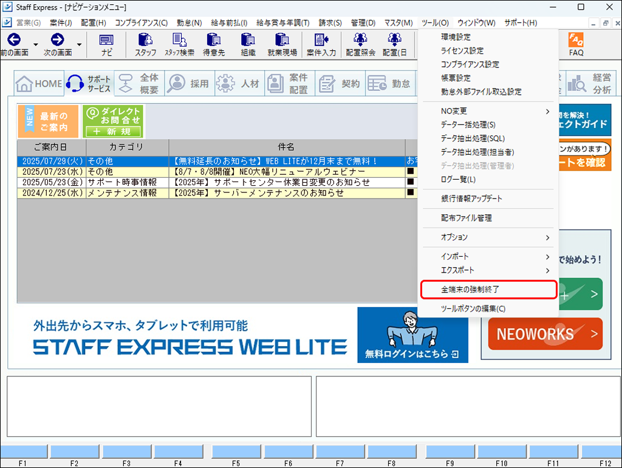
Task: Open the FAQ toolbar icon
Action: [576, 45]
